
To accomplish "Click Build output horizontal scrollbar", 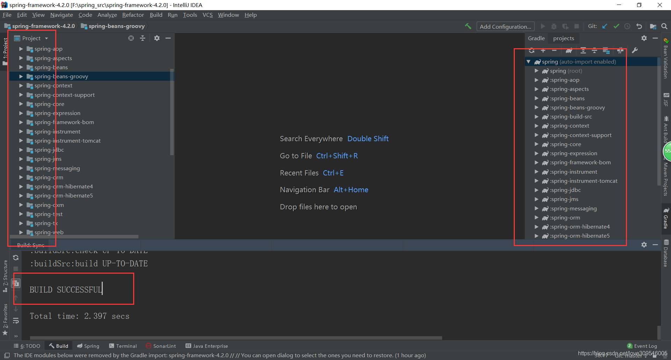I will (236, 338).
